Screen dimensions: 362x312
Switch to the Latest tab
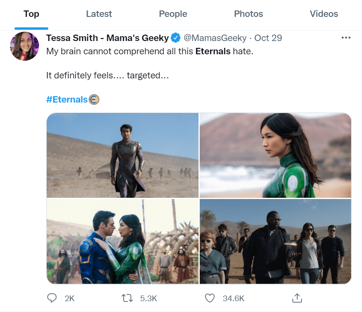pyautogui.click(x=99, y=14)
